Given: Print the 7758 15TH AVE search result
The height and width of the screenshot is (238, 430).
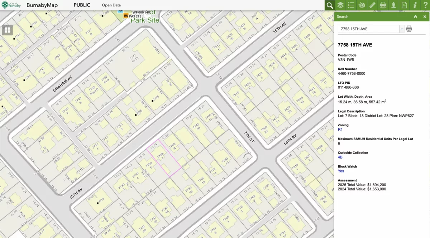Looking at the screenshot, I should pyautogui.click(x=409, y=29).
